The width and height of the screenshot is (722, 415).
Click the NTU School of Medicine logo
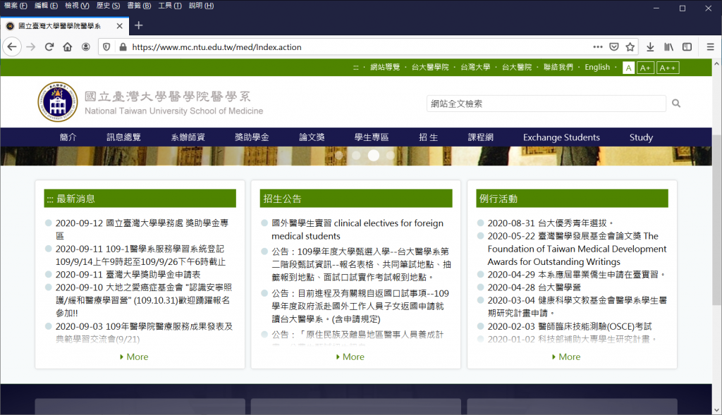pos(58,102)
